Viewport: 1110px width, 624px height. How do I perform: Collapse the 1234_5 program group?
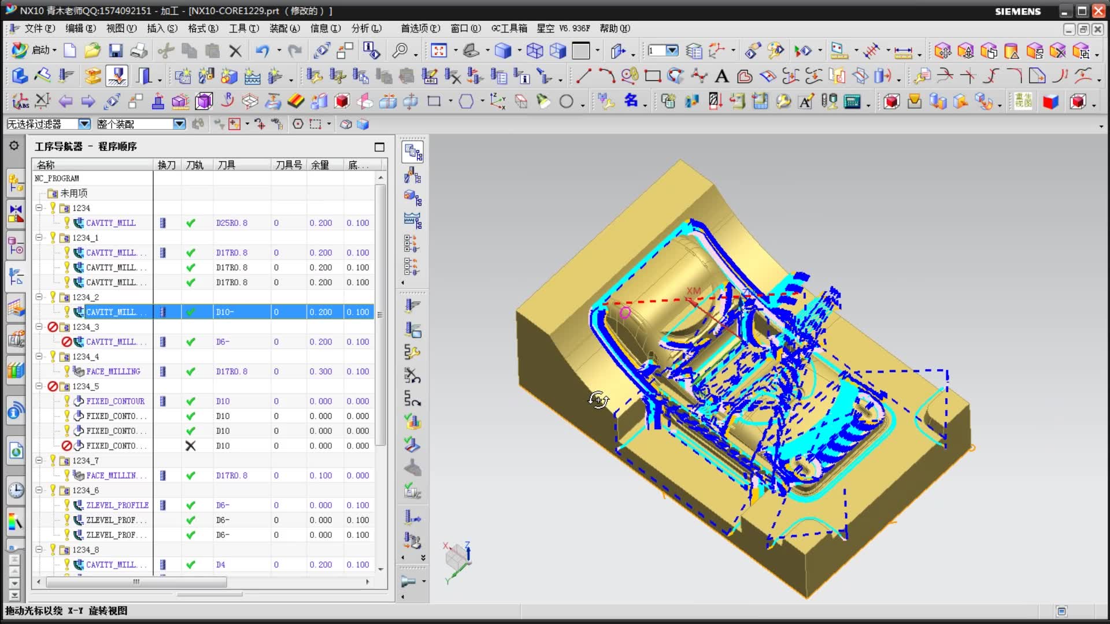pos(39,386)
